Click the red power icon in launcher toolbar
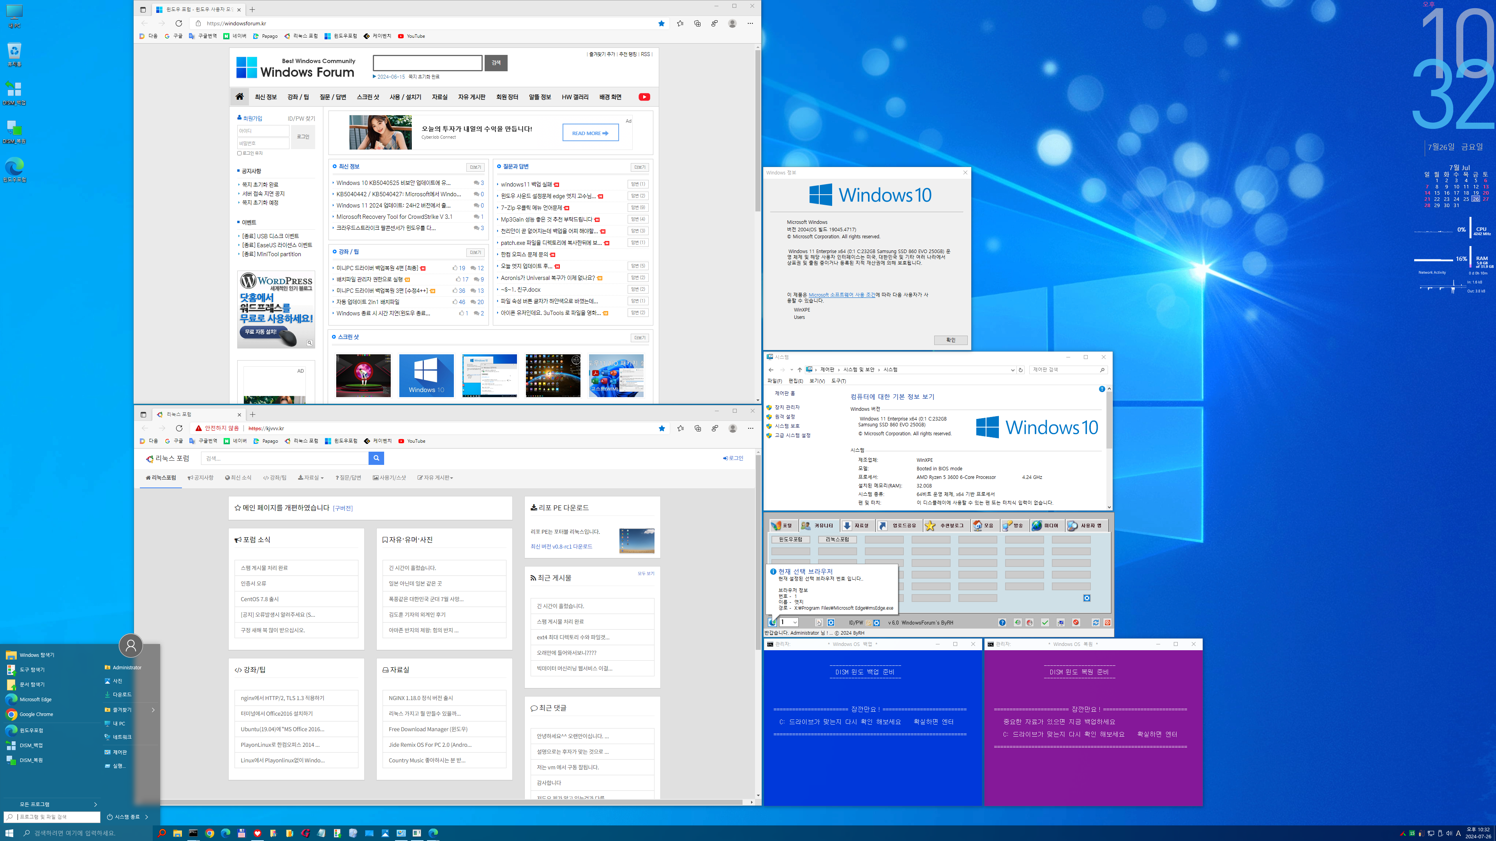The height and width of the screenshot is (841, 1496). [x=1108, y=622]
